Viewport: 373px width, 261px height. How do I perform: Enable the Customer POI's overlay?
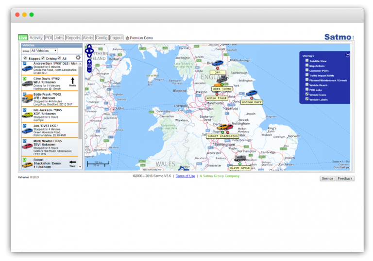[307, 70]
